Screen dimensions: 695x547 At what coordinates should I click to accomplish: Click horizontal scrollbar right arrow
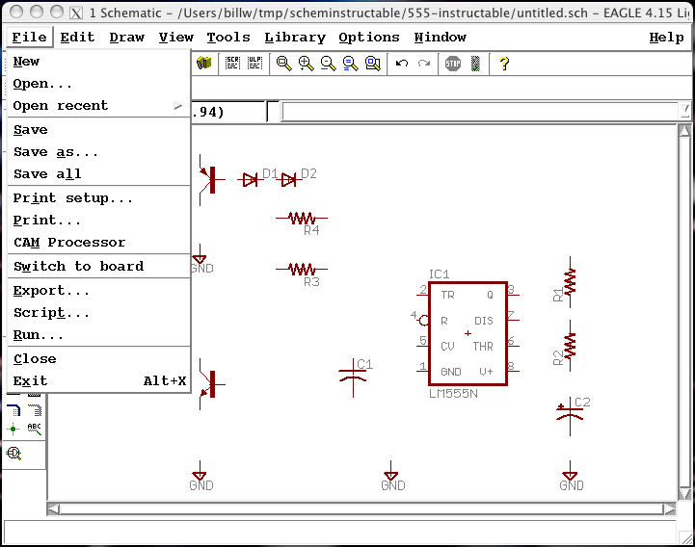(x=669, y=508)
